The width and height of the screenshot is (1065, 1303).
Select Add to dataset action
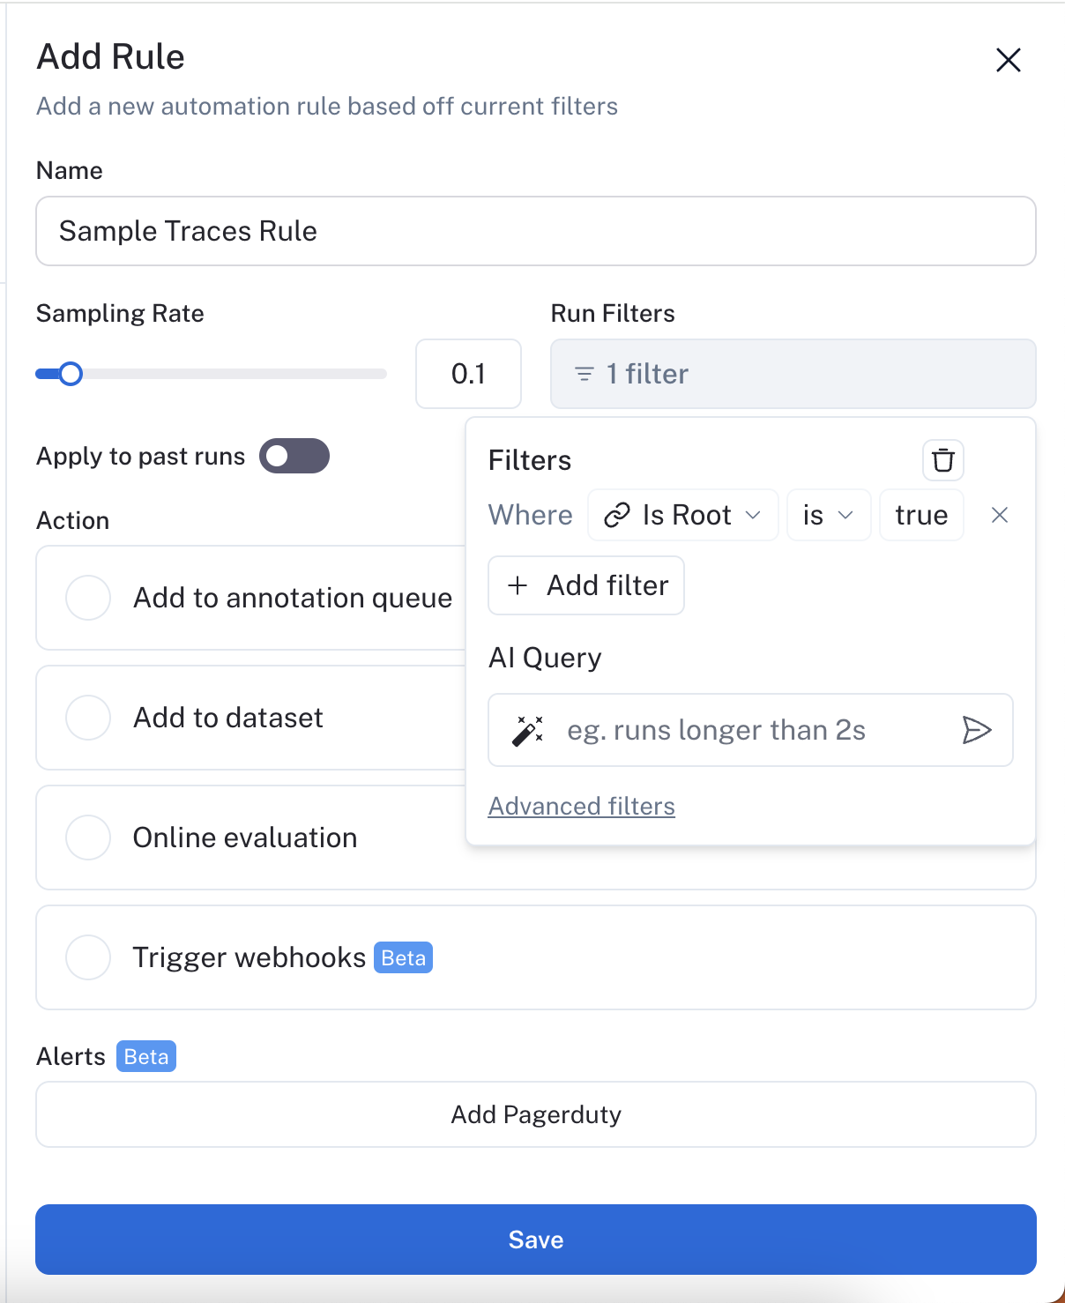pyautogui.click(x=88, y=718)
